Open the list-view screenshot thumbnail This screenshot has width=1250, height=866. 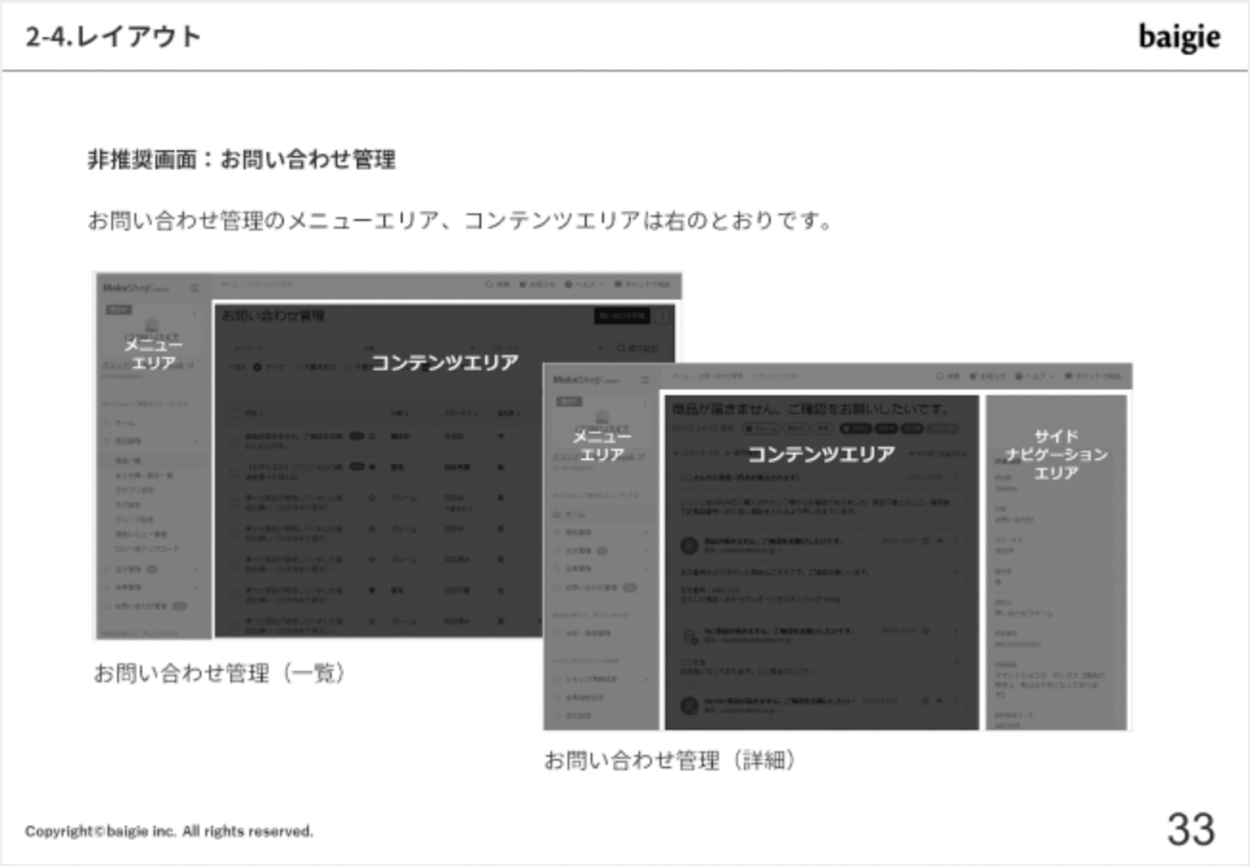click(x=387, y=455)
